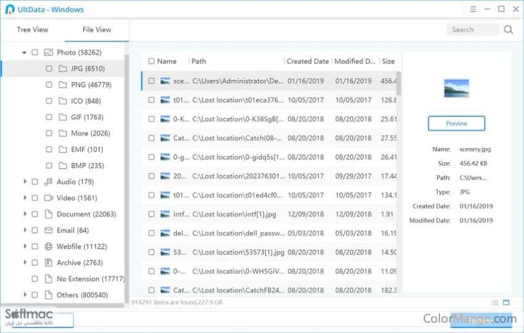Screen dimensions: 524x333
Task: Click the No Extension file icon
Action: (x=49, y=279)
